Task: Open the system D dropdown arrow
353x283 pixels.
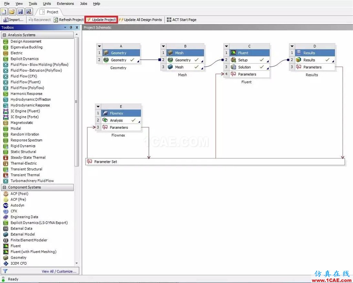Action: coord(292,46)
